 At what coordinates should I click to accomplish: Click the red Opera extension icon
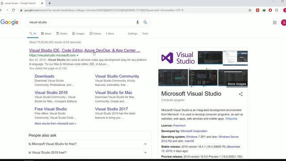pyautogui.click(x=270, y=10)
